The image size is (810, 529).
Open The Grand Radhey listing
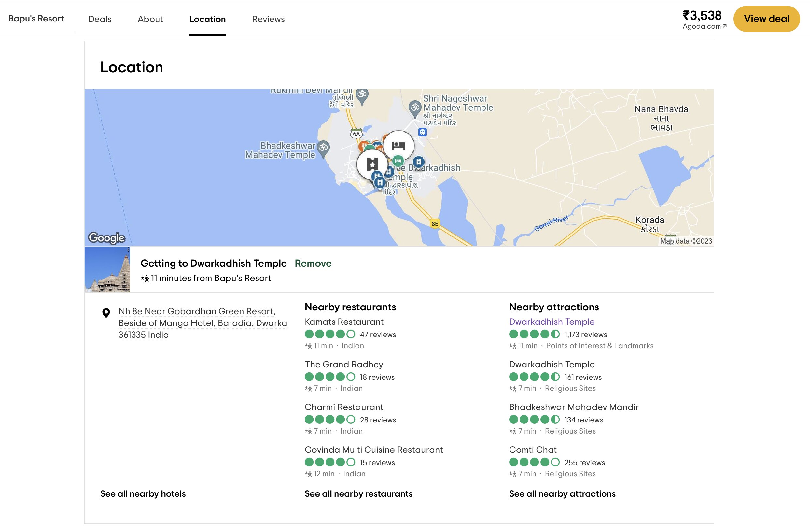tap(344, 364)
